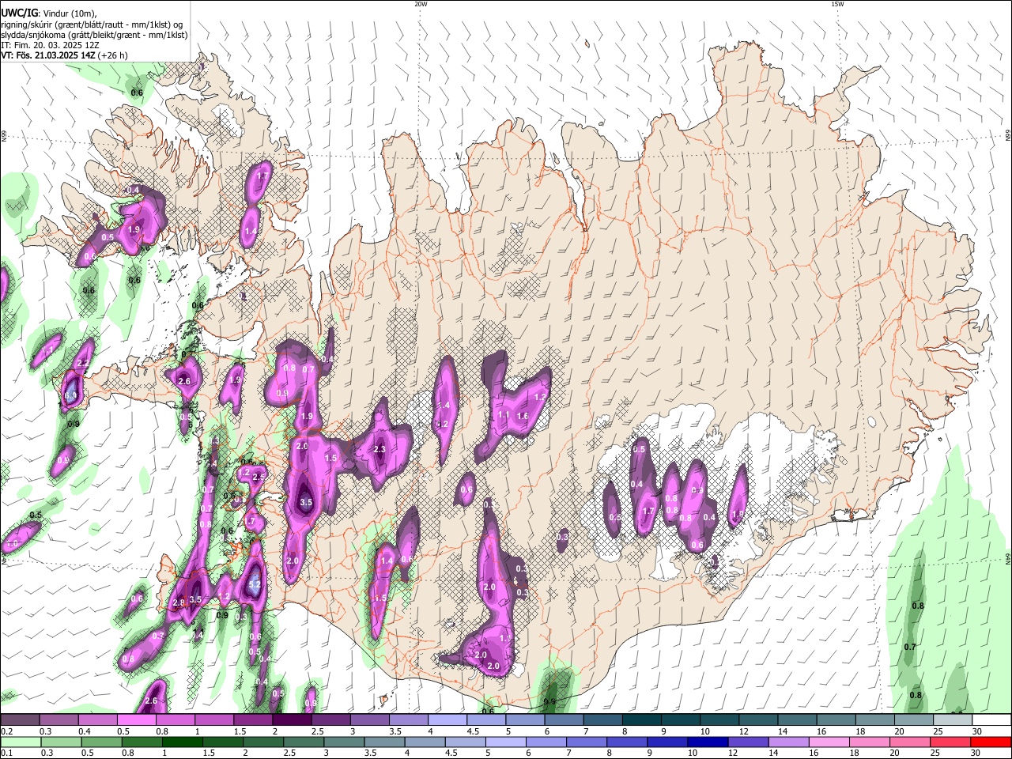Click the '2.3' precipitation value on the map
Viewport: 1012px width, 759px height.
point(379,449)
